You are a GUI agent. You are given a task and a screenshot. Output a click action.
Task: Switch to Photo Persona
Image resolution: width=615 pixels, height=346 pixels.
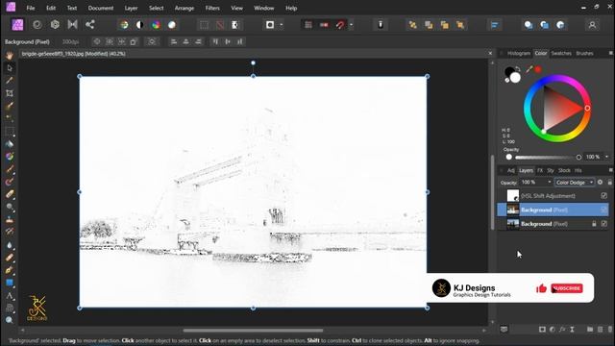coord(17,25)
